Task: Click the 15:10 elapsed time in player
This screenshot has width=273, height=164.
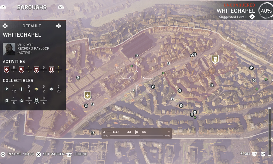Action: pos(106,136)
